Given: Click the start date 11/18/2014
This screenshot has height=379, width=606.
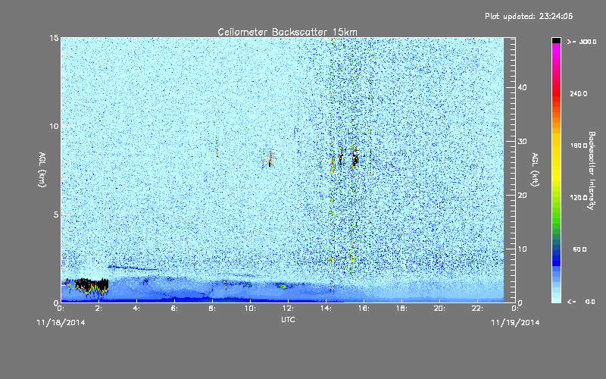Looking at the screenshot, I should pyautogui.click(x=61, y=323).
